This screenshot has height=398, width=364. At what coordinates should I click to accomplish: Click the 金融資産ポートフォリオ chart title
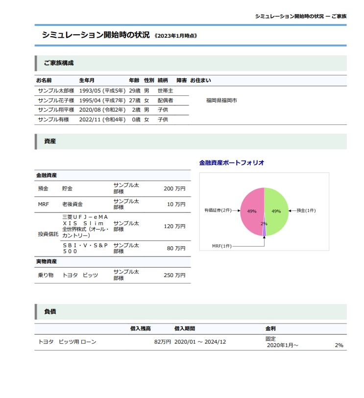[x=232, y=163]
